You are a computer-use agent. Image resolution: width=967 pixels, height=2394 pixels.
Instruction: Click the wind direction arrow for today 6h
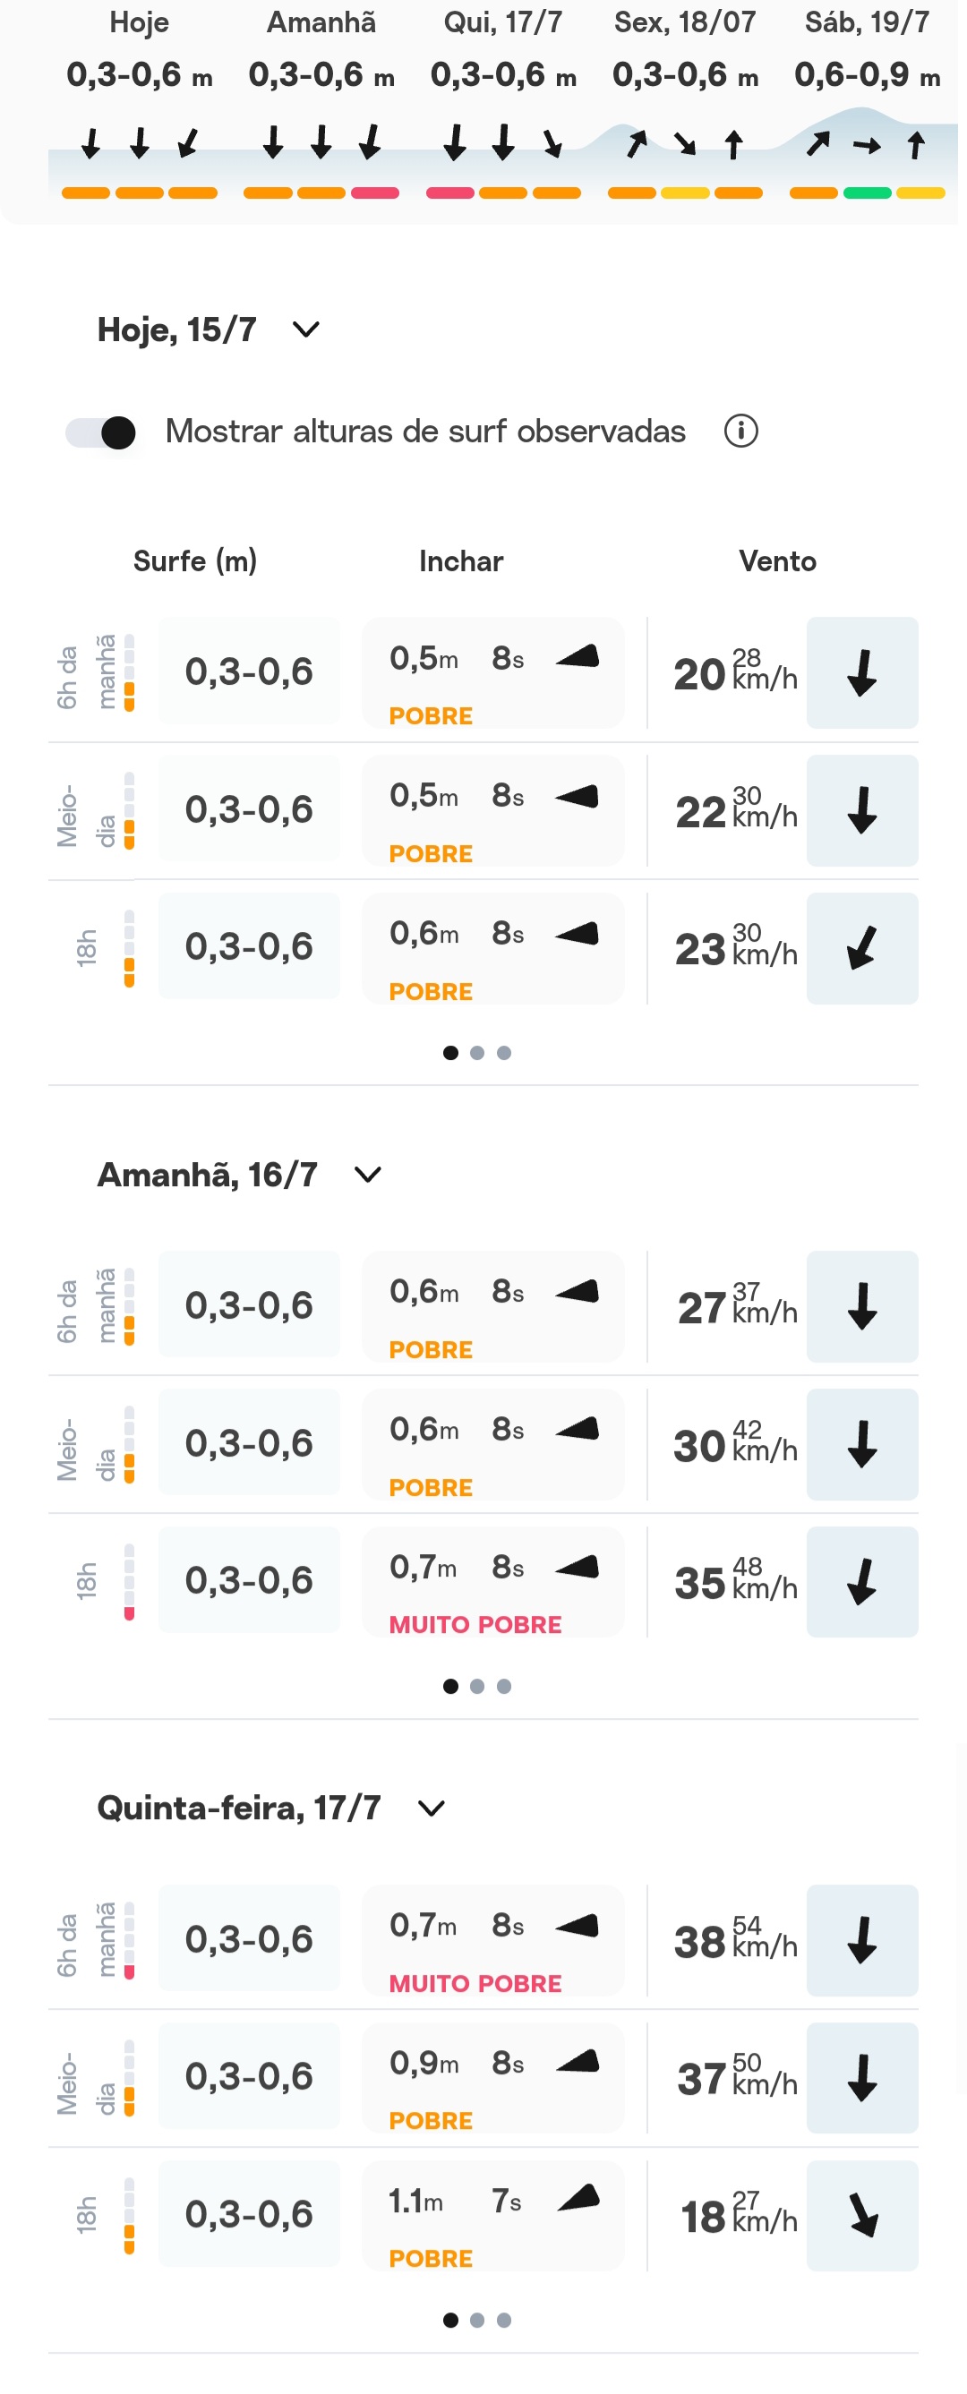[861, 673]
